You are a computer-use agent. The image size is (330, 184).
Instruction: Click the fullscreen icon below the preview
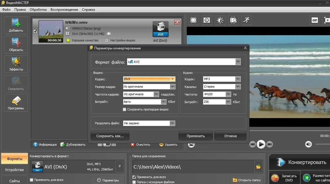(x=191, y=145)
